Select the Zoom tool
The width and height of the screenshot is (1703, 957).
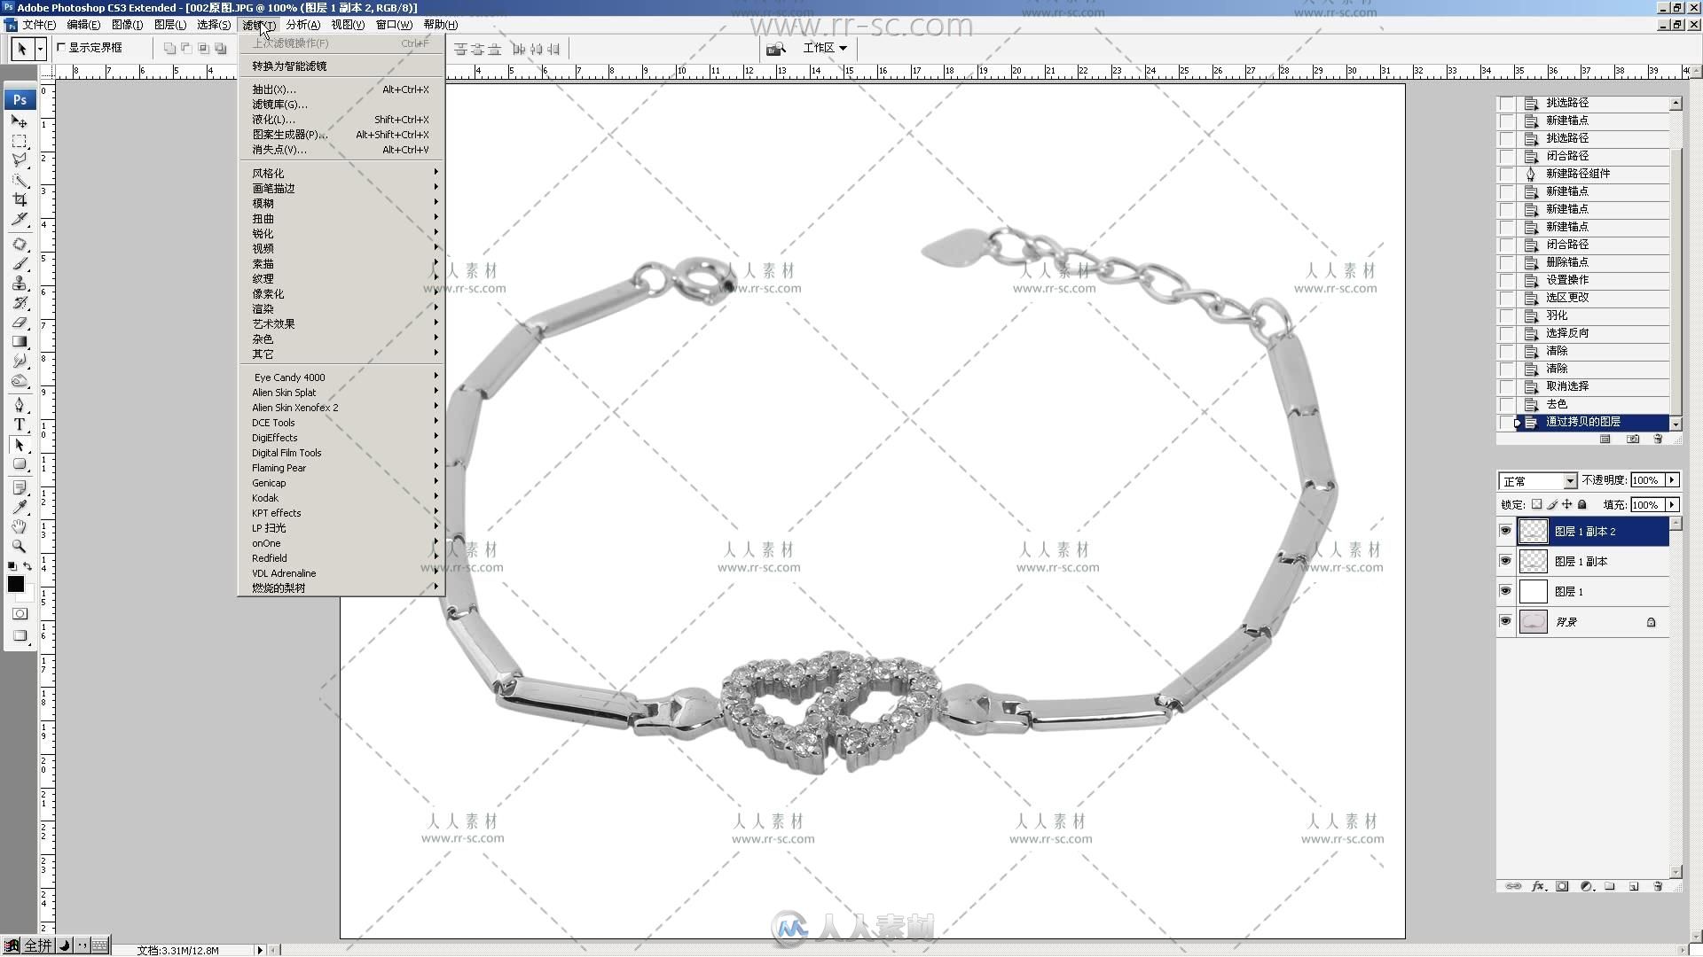coord(20,546)
